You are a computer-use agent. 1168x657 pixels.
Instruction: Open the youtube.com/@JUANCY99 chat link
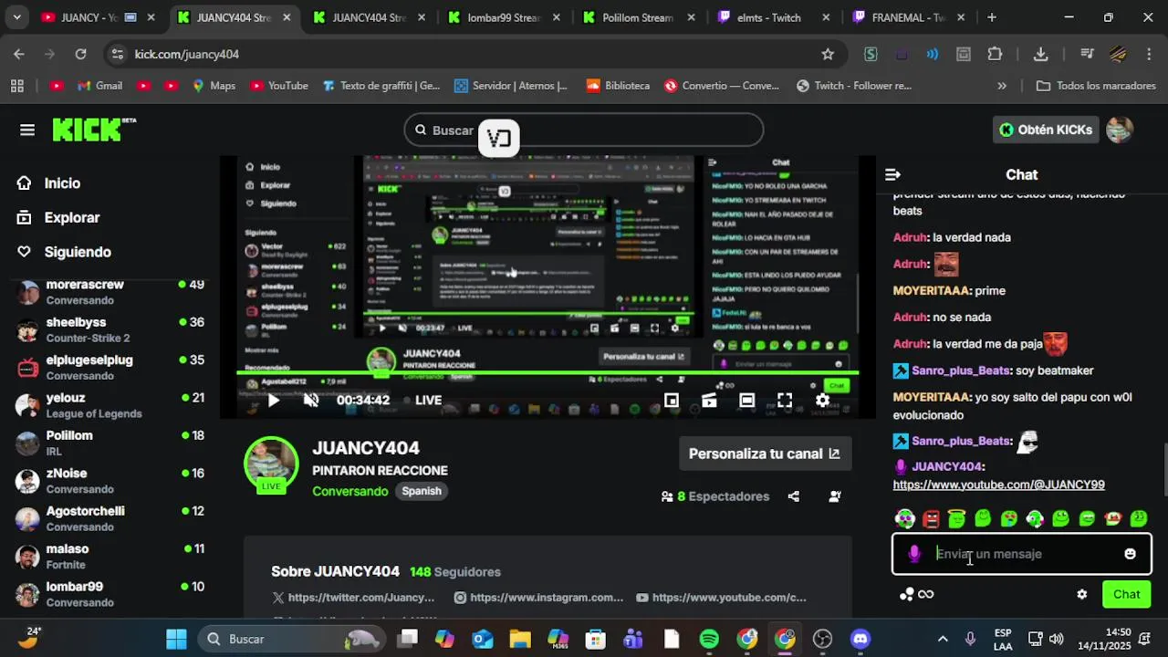click(x=998, y=485)
